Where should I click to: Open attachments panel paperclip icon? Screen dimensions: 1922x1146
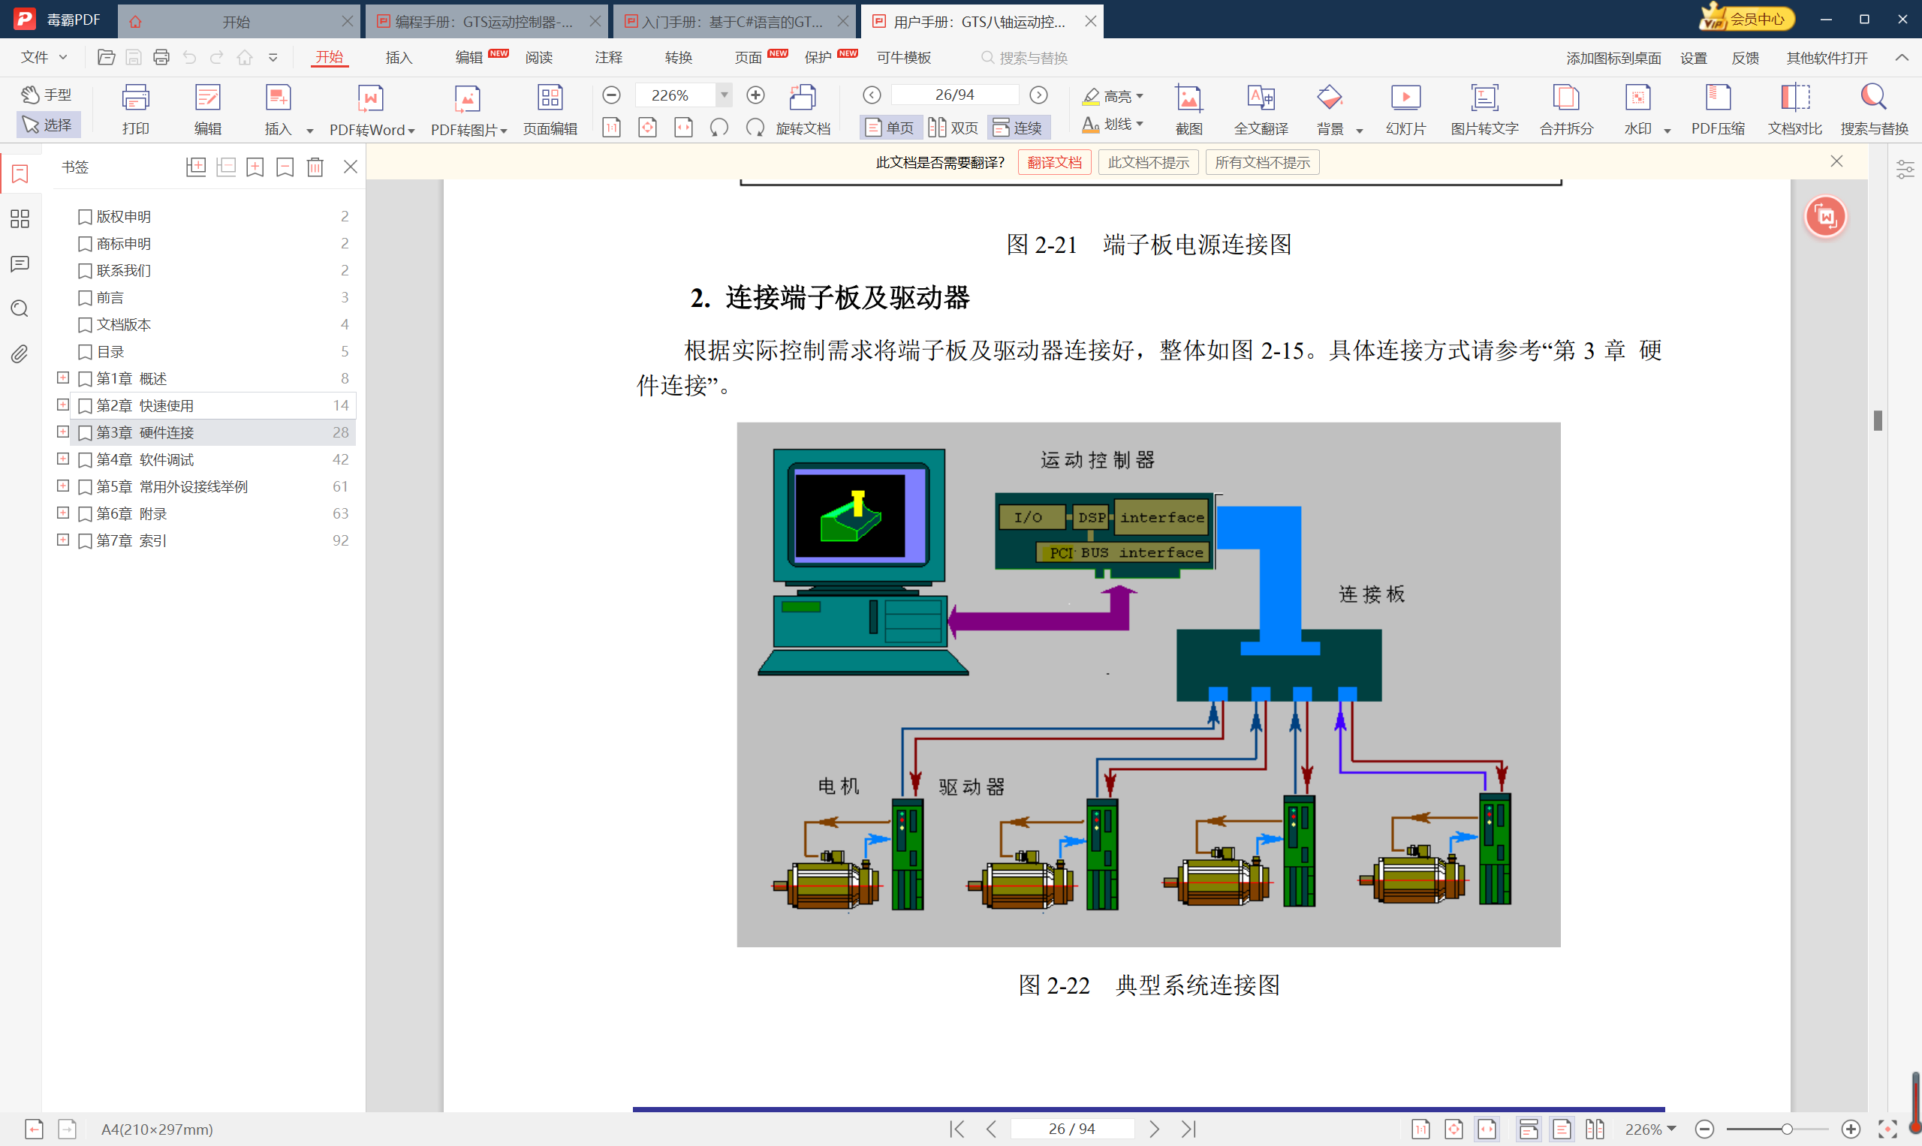(20, 354)
